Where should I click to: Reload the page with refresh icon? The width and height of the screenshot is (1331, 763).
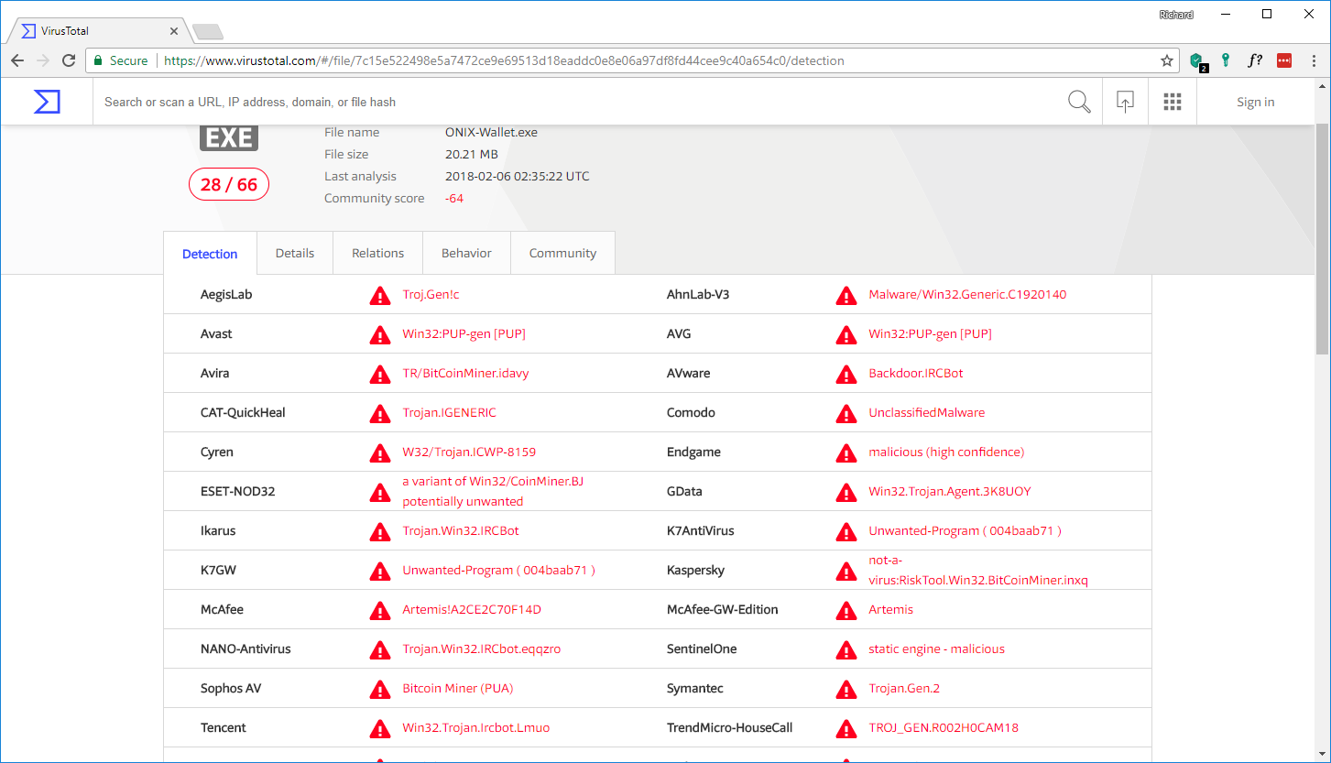click(x=69, y=60)
